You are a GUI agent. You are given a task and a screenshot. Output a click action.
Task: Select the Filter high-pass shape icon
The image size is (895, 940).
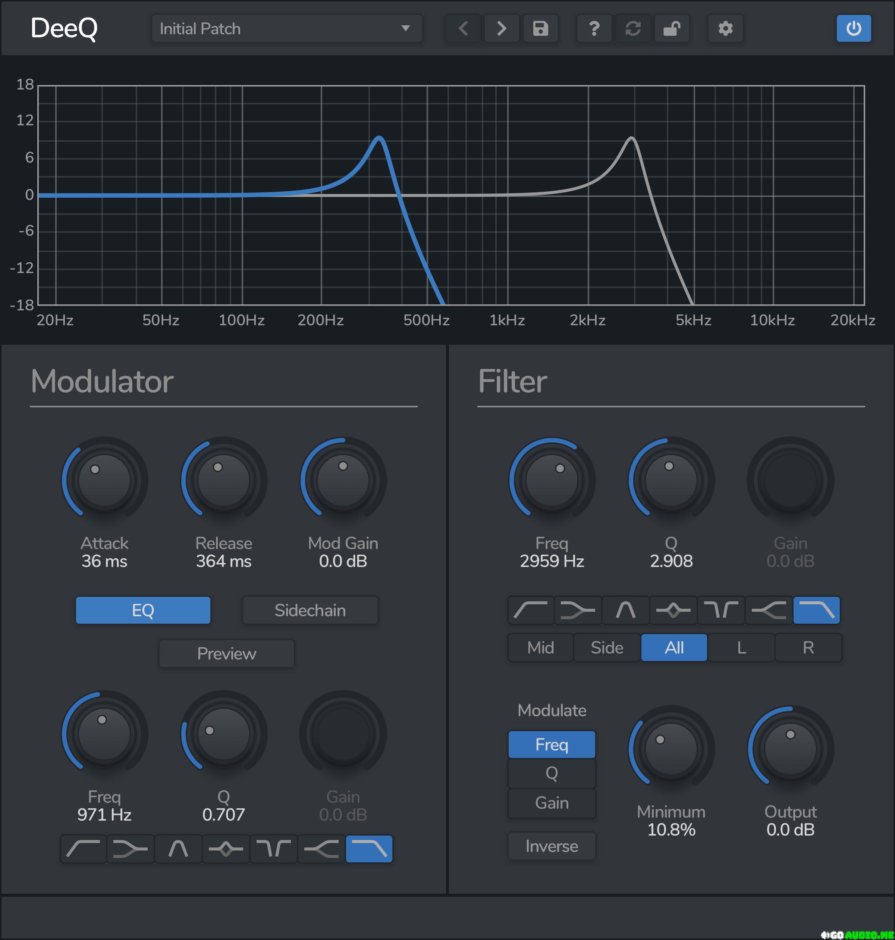coord(531,610)
